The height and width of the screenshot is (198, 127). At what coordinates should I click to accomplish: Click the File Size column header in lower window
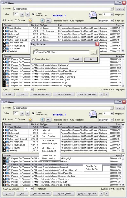[x=34, y=124]
